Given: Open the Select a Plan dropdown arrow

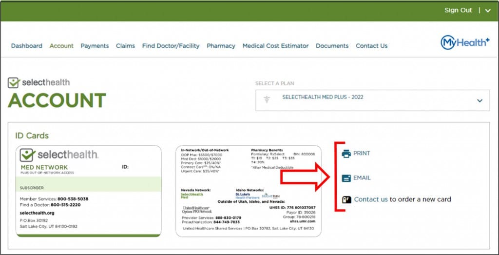Looking at the screenshot, I should 480,100.
